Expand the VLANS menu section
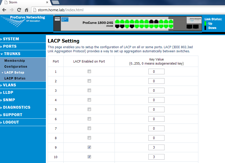 9,85
